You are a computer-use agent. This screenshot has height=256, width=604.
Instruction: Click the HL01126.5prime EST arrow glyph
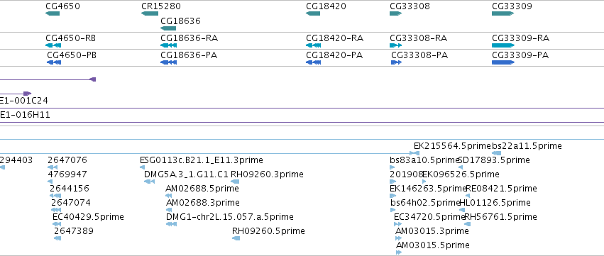point(463,210)
